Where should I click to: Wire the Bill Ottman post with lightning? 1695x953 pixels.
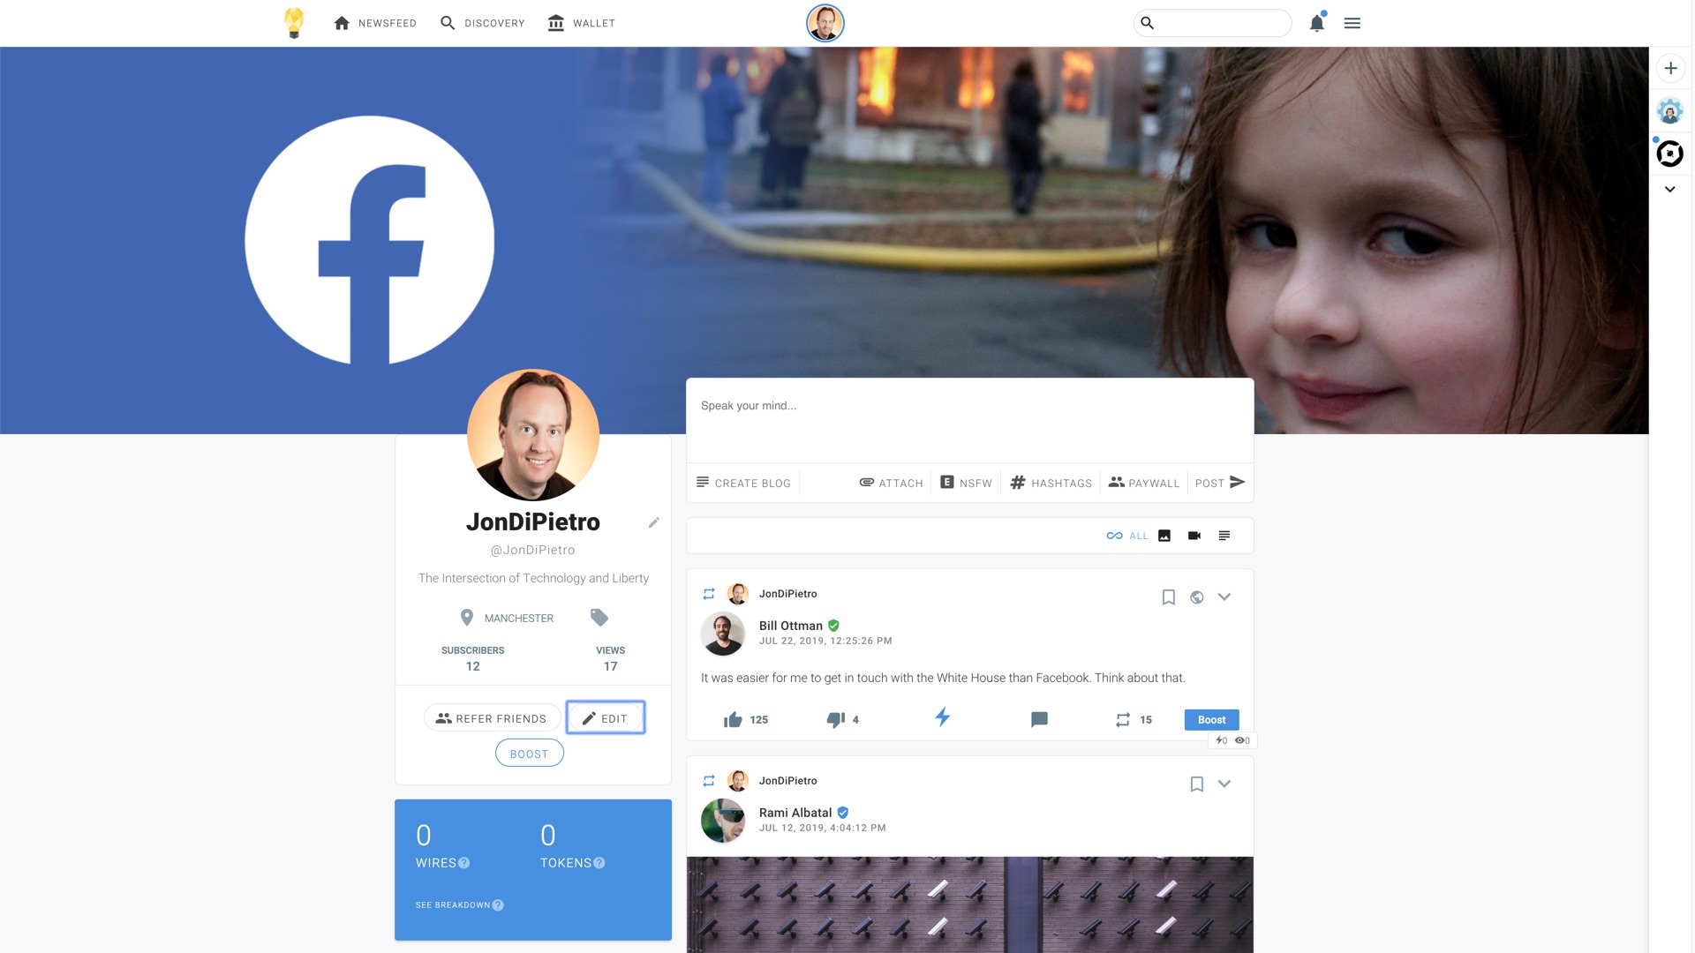[x=943, y=717]
